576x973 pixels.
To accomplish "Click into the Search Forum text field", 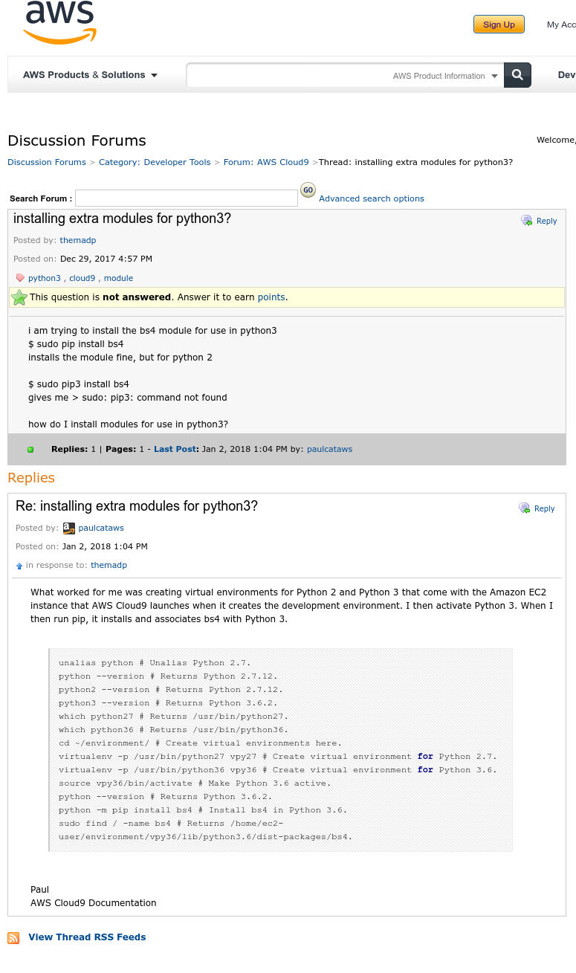I will (x=187, y=198).
